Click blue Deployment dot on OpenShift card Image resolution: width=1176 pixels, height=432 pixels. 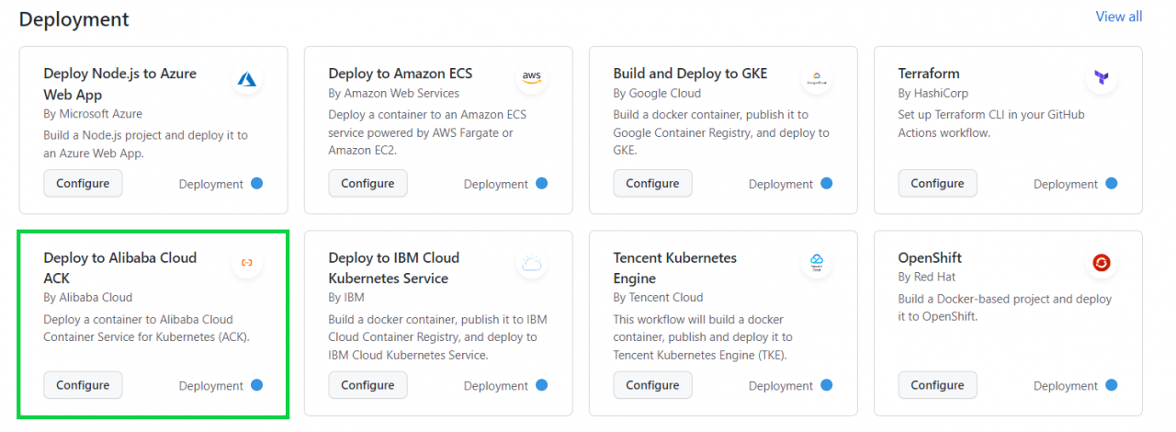click(x=1111, y=385)
